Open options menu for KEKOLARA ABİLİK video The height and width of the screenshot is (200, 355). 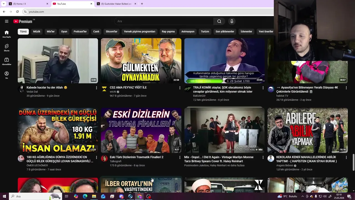tap(346, 157)
